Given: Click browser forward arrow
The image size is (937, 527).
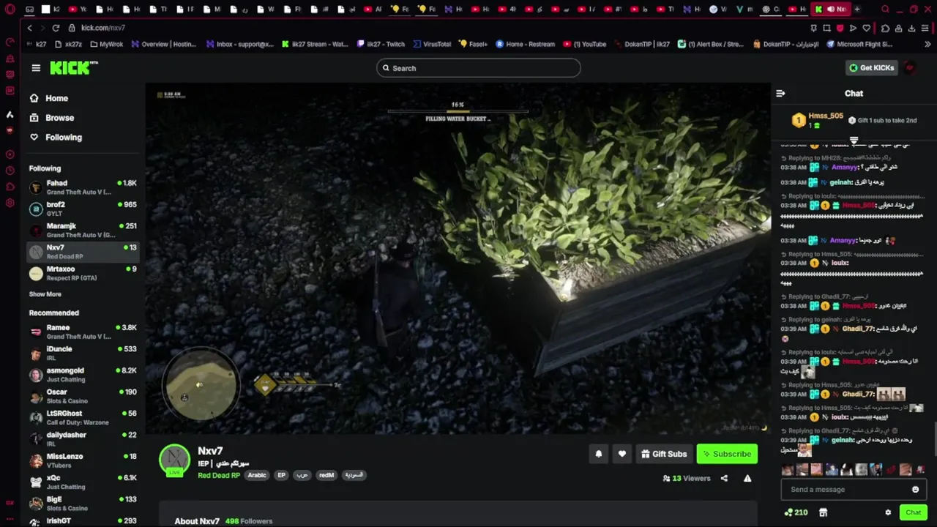Looking at the screenshot, I should (42, 28).
